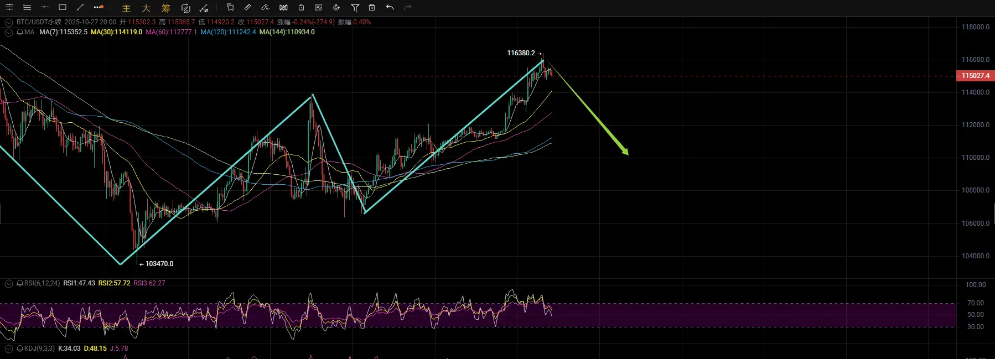
Task: Click the MA(30):114119.0 value
Action: (116, 32)
